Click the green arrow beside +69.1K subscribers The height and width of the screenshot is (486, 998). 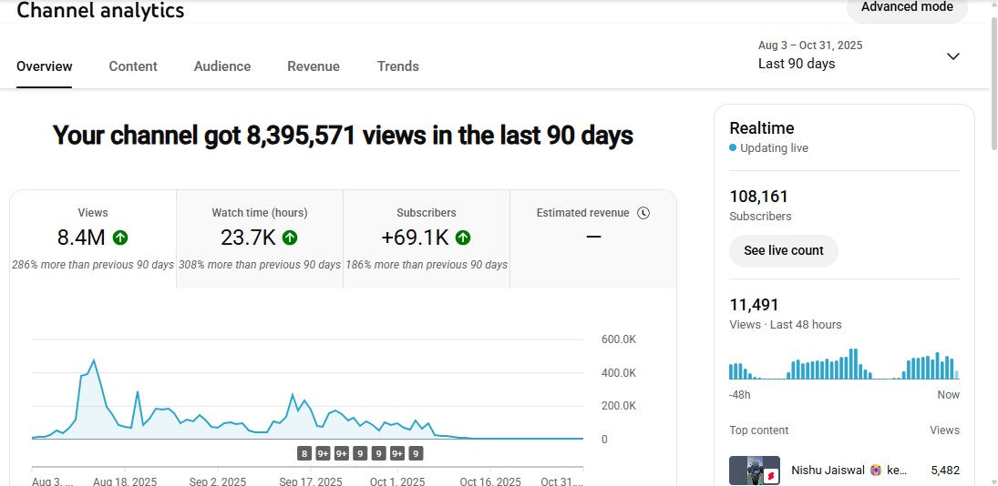coord(463,238)
